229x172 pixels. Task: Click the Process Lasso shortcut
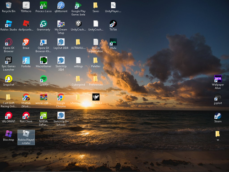click(x=44, y=6)
